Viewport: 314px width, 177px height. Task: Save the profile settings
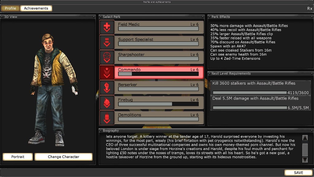click(x=298, y=173)
